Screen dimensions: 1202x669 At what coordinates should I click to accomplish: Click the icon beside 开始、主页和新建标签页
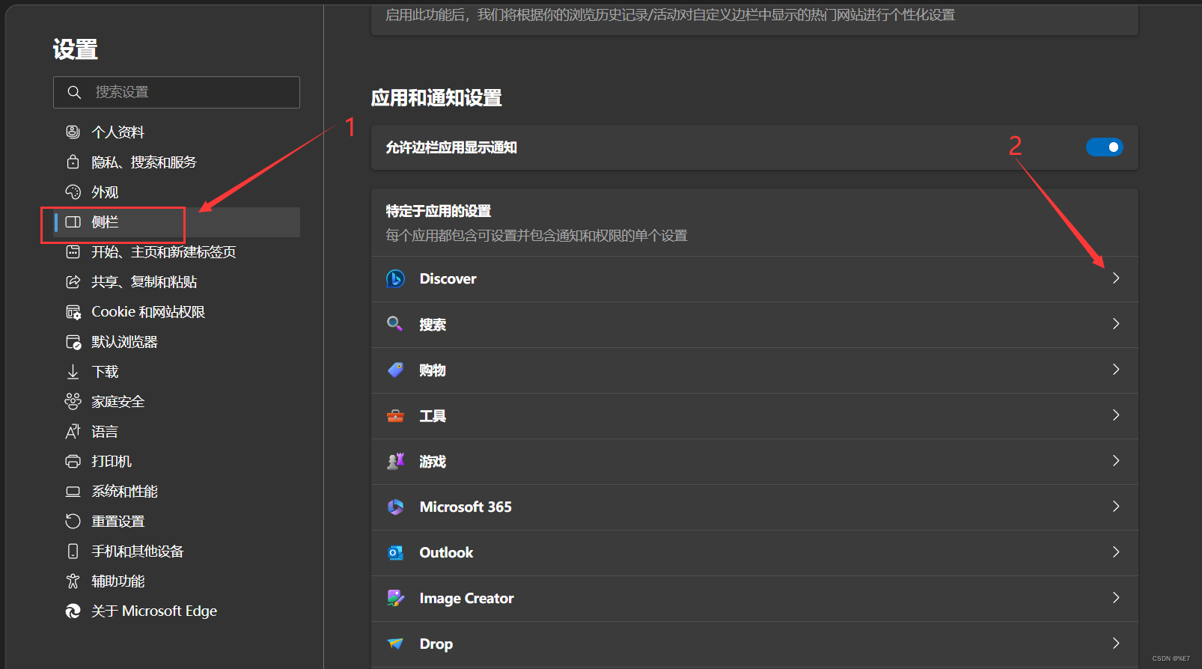pos(73,251)
